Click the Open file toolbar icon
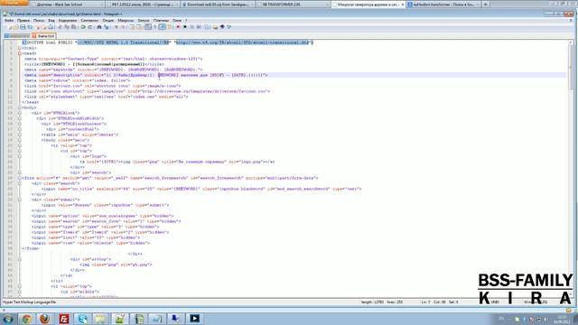 pos(16,27)
